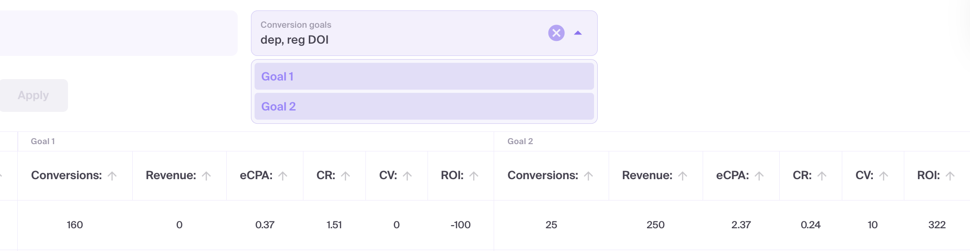970x251 pixels.
Task: Select Goal 2 option in dropdown list
Action: [424, 106]
